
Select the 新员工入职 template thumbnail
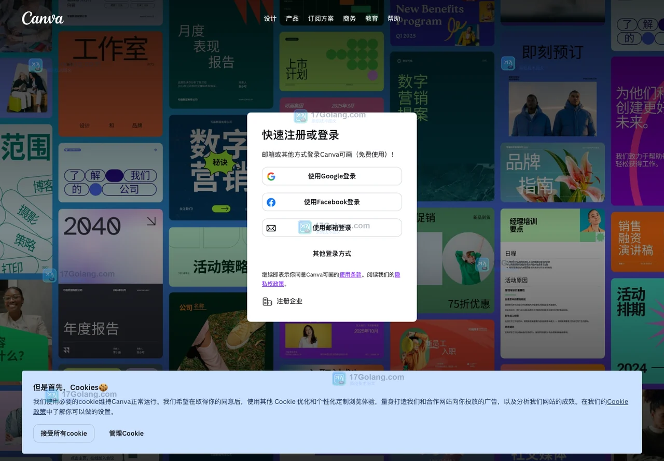tap(442, 345)
